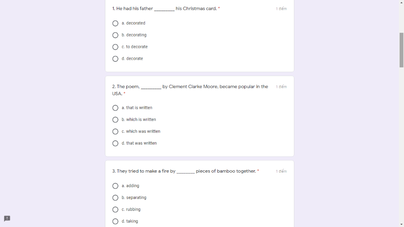Pick 'c. which was written' answer
The width and height of the screenshot is (404, 227).
tap(115, 132)
